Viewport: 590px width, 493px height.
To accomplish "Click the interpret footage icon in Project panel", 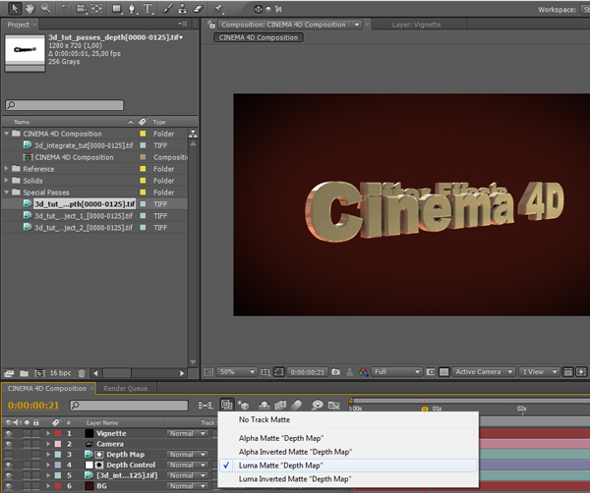I will pyautogui.click(x=9, y=373).
